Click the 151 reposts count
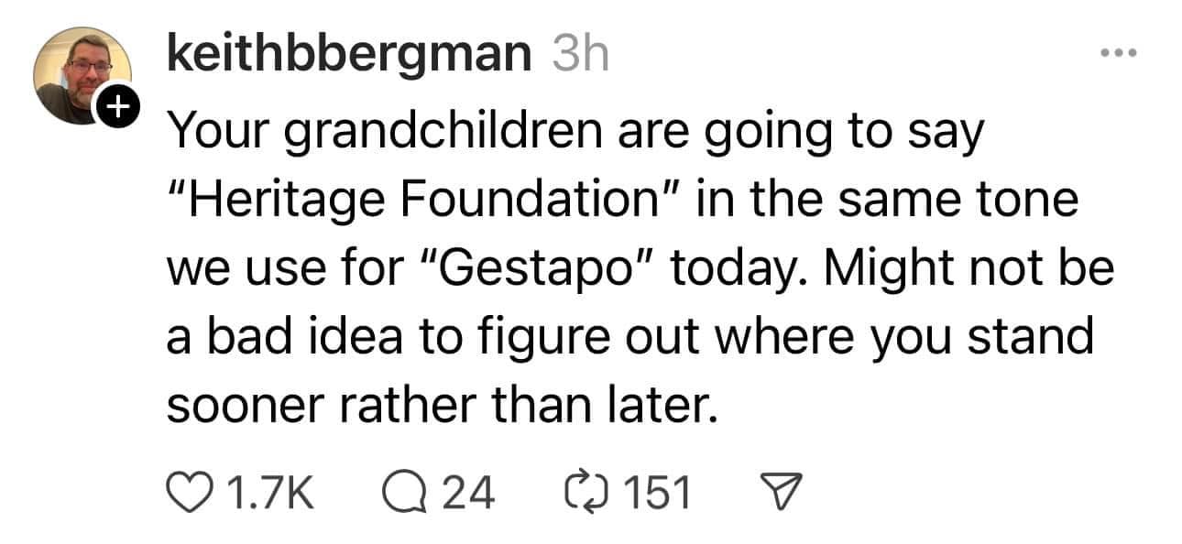This screenshot has height=544, width=1182. (658, 492)
